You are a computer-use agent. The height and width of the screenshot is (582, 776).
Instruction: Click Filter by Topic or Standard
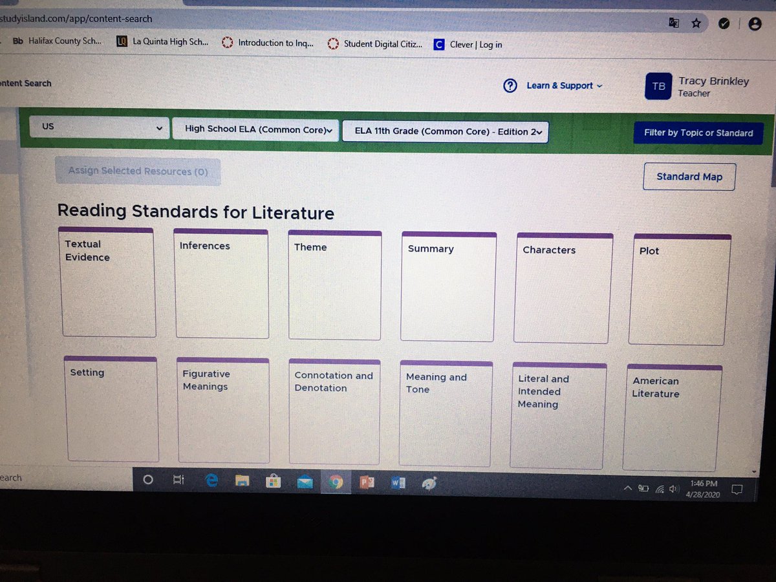[x=698, y=133]
